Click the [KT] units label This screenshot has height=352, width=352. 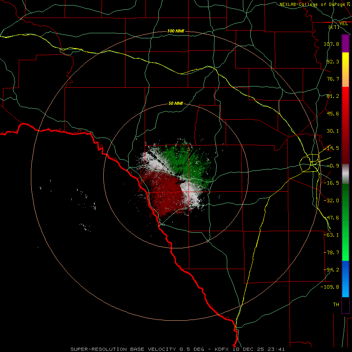[x=334, y=27]
